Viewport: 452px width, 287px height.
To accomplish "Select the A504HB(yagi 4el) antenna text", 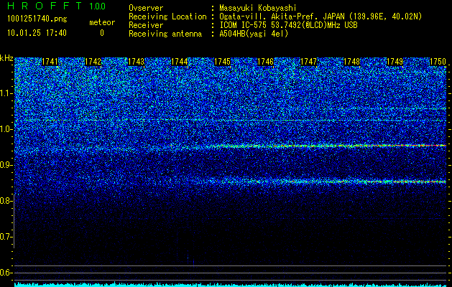I will coord(254,34).
